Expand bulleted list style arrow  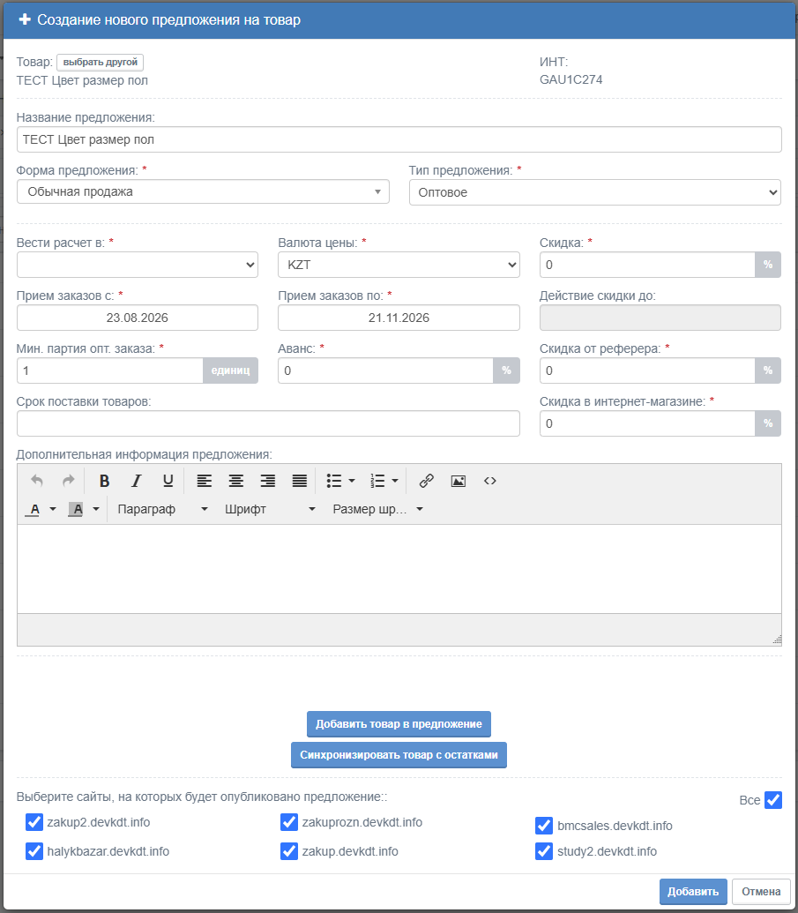tap(352, 481)
